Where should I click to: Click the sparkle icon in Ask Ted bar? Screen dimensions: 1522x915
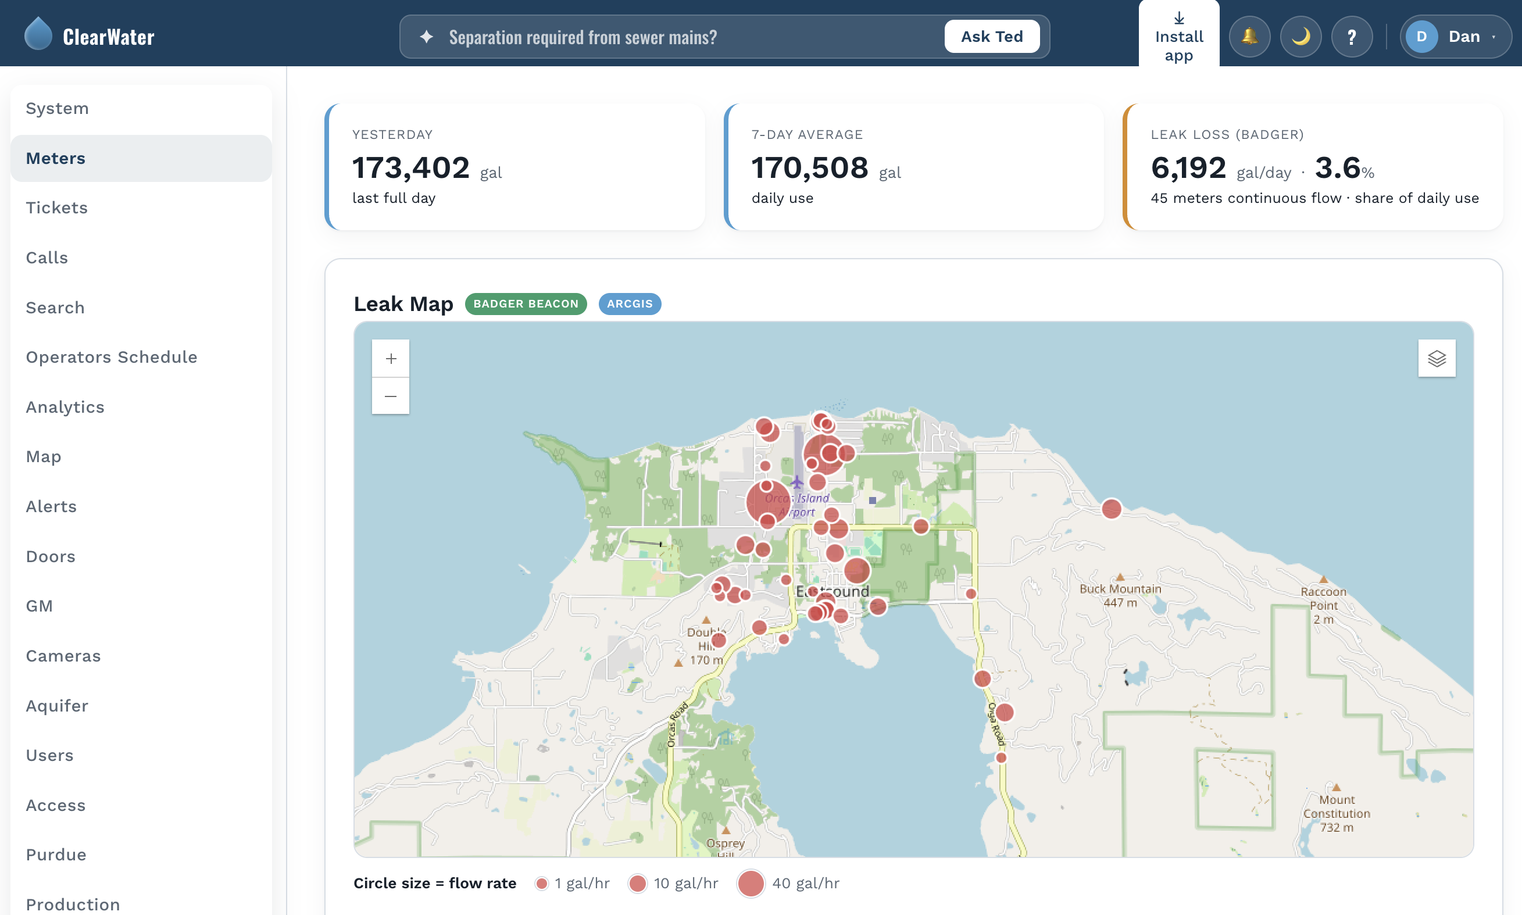[x=426, y=37]
